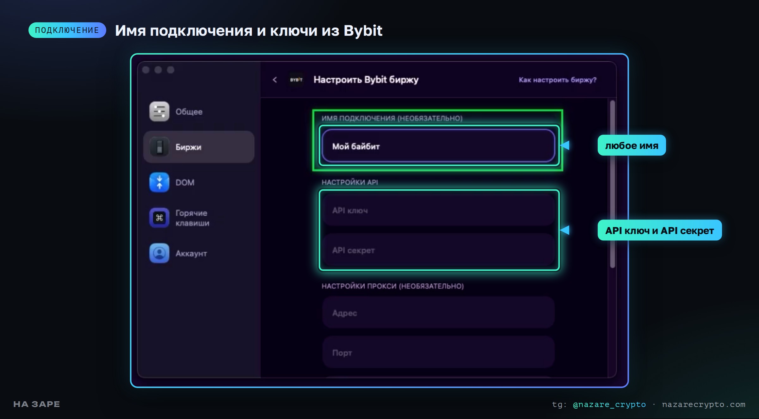Switch to Аккаунт section label
This screenshot has height=419, width=759.
191,253
